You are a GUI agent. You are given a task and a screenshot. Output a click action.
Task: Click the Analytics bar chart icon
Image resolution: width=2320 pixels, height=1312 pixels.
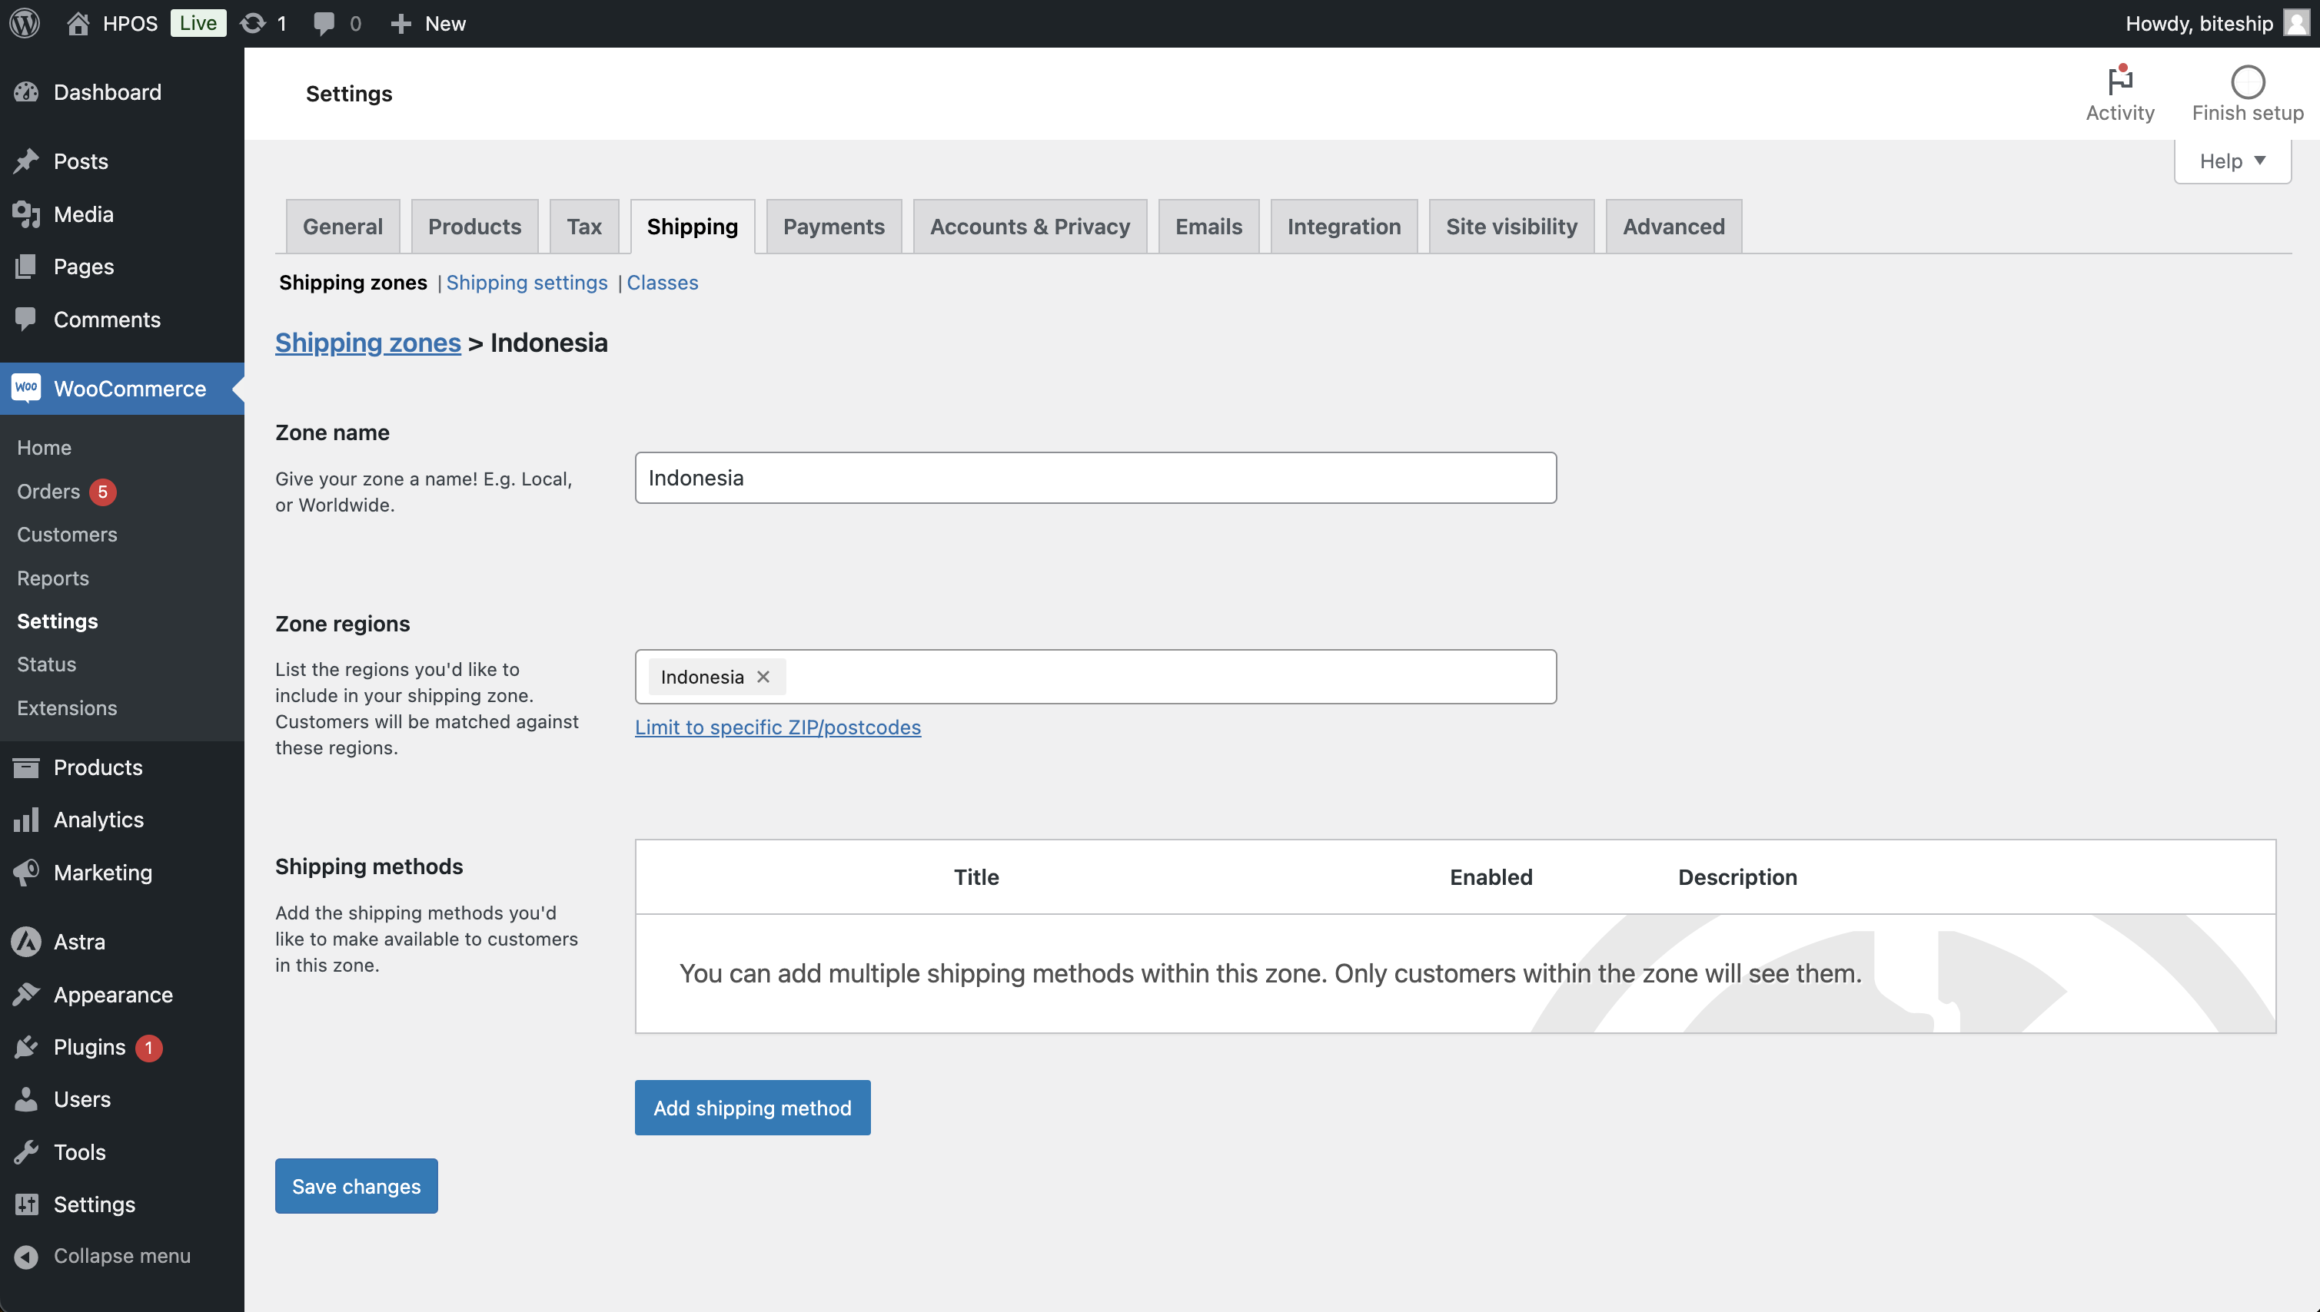click(x=26, y=820)
